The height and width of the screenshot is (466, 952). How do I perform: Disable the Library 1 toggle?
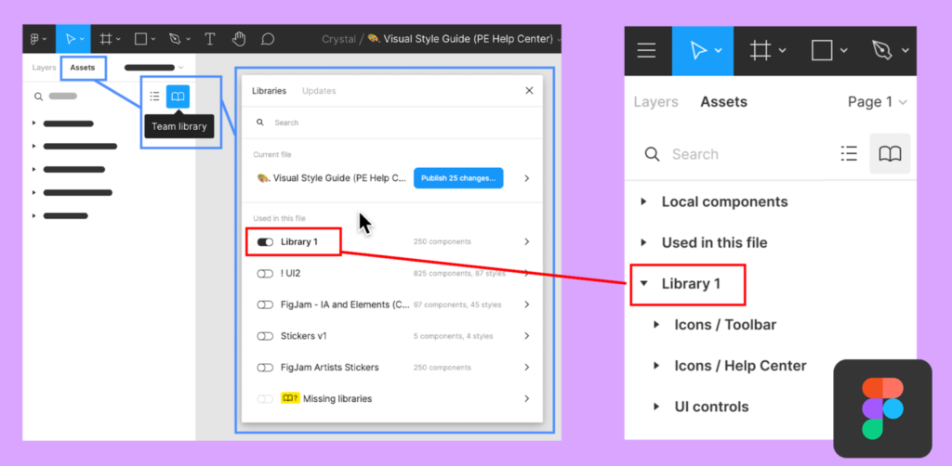pos(265,241)
